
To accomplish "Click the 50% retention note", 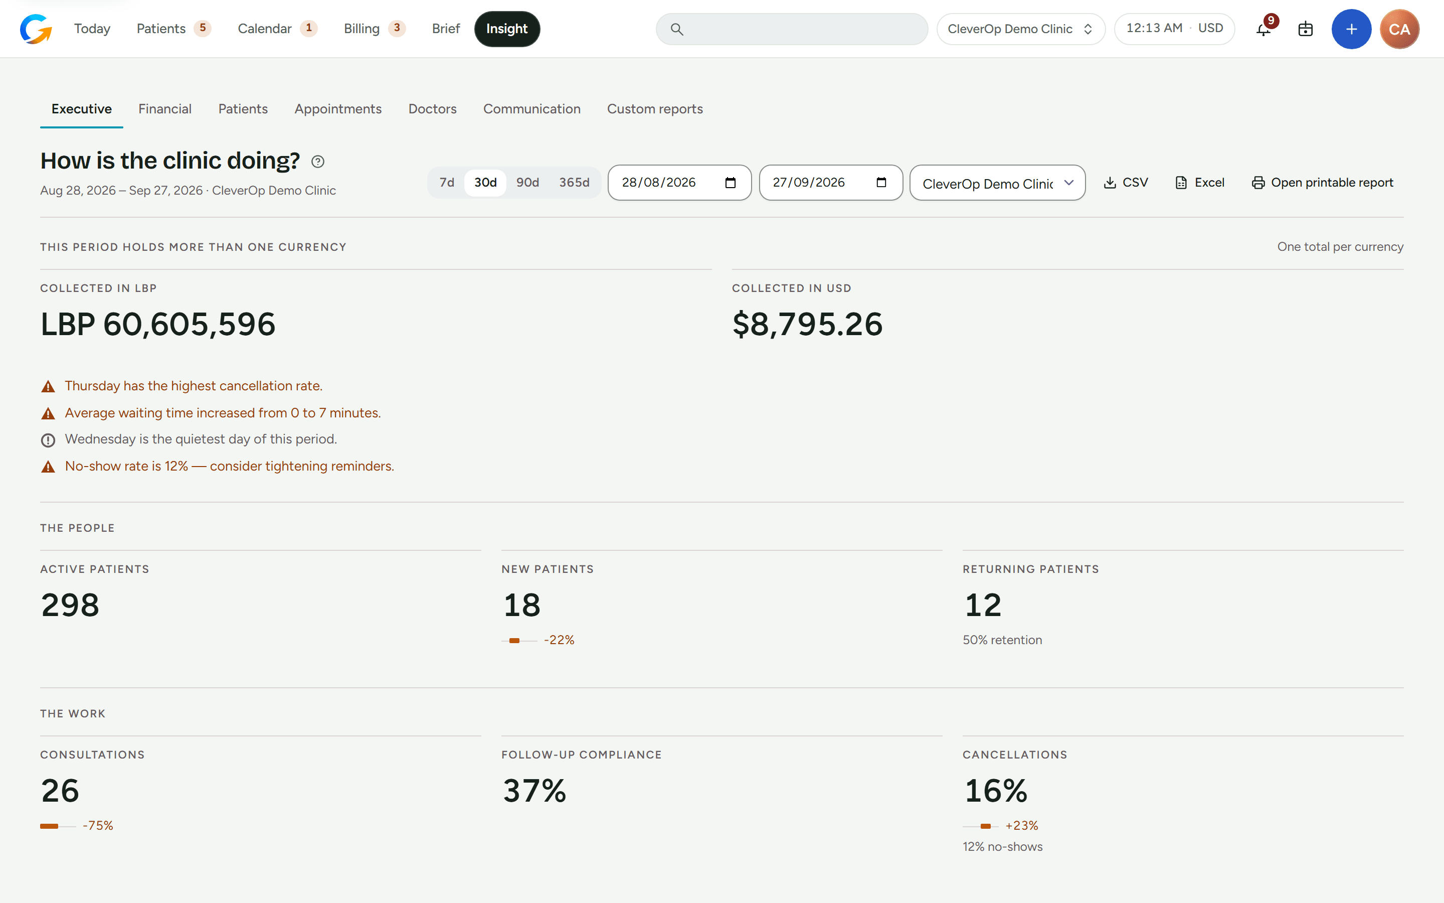I will coord(1002,640).
